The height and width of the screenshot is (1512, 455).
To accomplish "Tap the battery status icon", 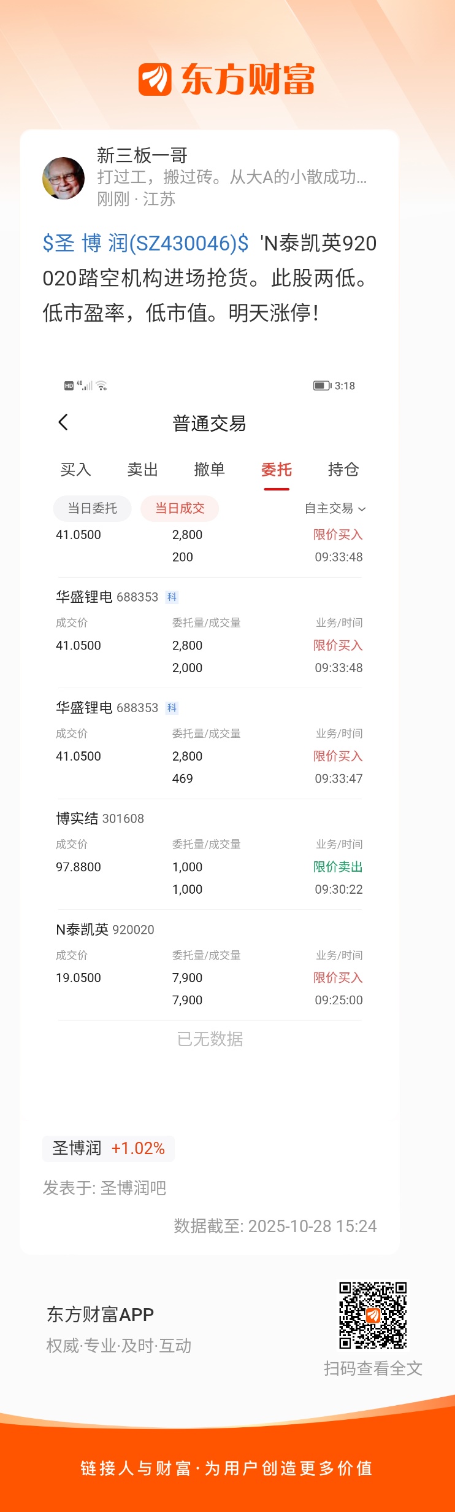I will pyautogui.click(x=322, y=386).
